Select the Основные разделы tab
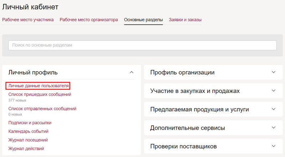The width and height of the screenshot is (285, 157). tap(143, 20)
